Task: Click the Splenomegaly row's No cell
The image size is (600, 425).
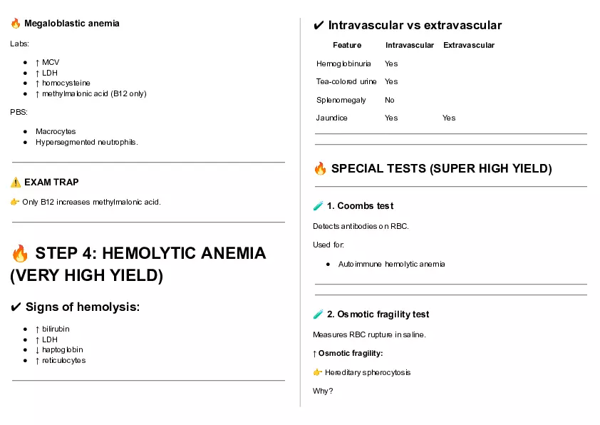Action: click(390, 100)
